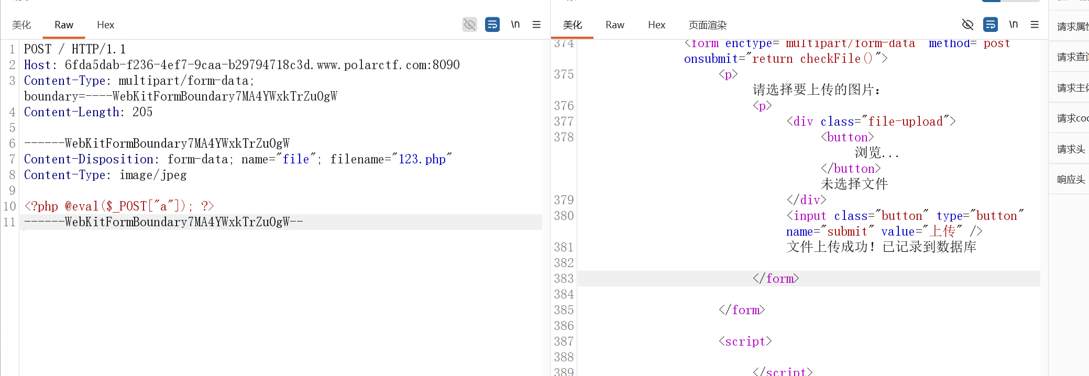Toggle word wrap icon in response panel

[991, 25]
